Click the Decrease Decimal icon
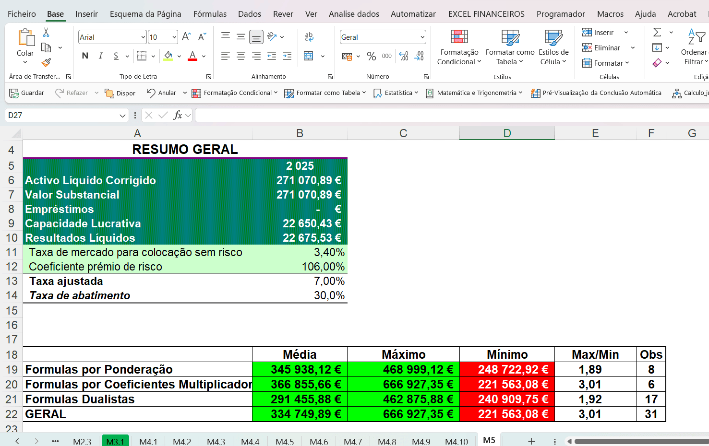The height and width of the screenshot is (446, 709). coord(420,56)
